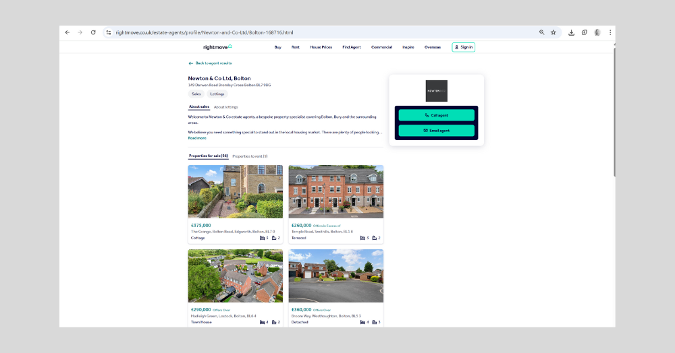
Task: Open the Chrome three-dot menu
Action: [x=610, y=32]
